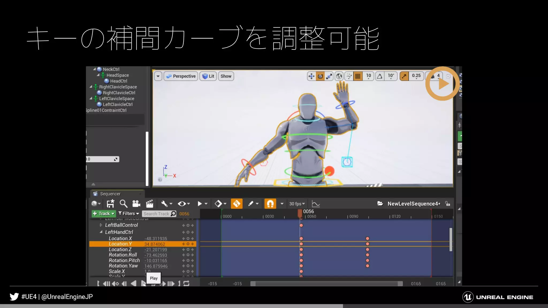
Task: Open viewport options arrow menu
Action: pos(158,76)
